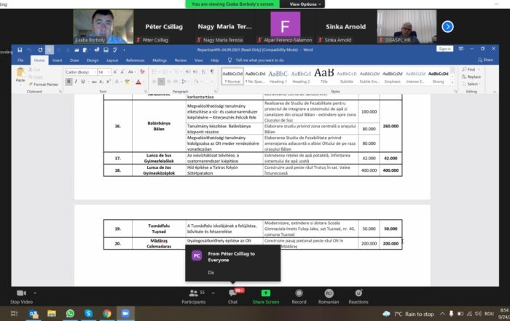Click the Paste icon in Word

20,74
